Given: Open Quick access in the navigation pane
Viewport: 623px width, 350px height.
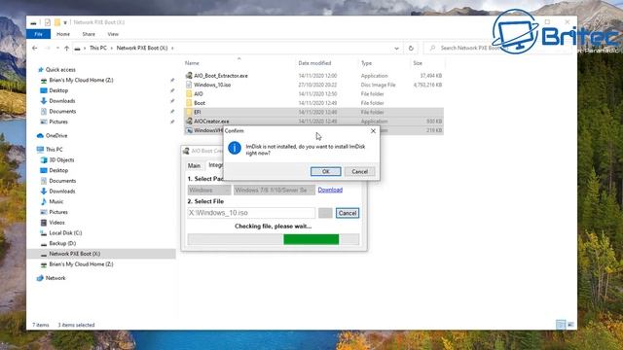Looking at the screenshot, I should (x=60, y=69).
